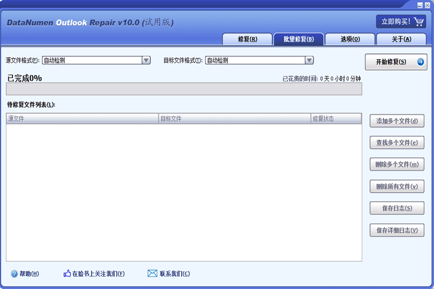This screenshot has width=434, height=289.
Task: Start repair with 开始修复(S)
Action: click(396, 62)
